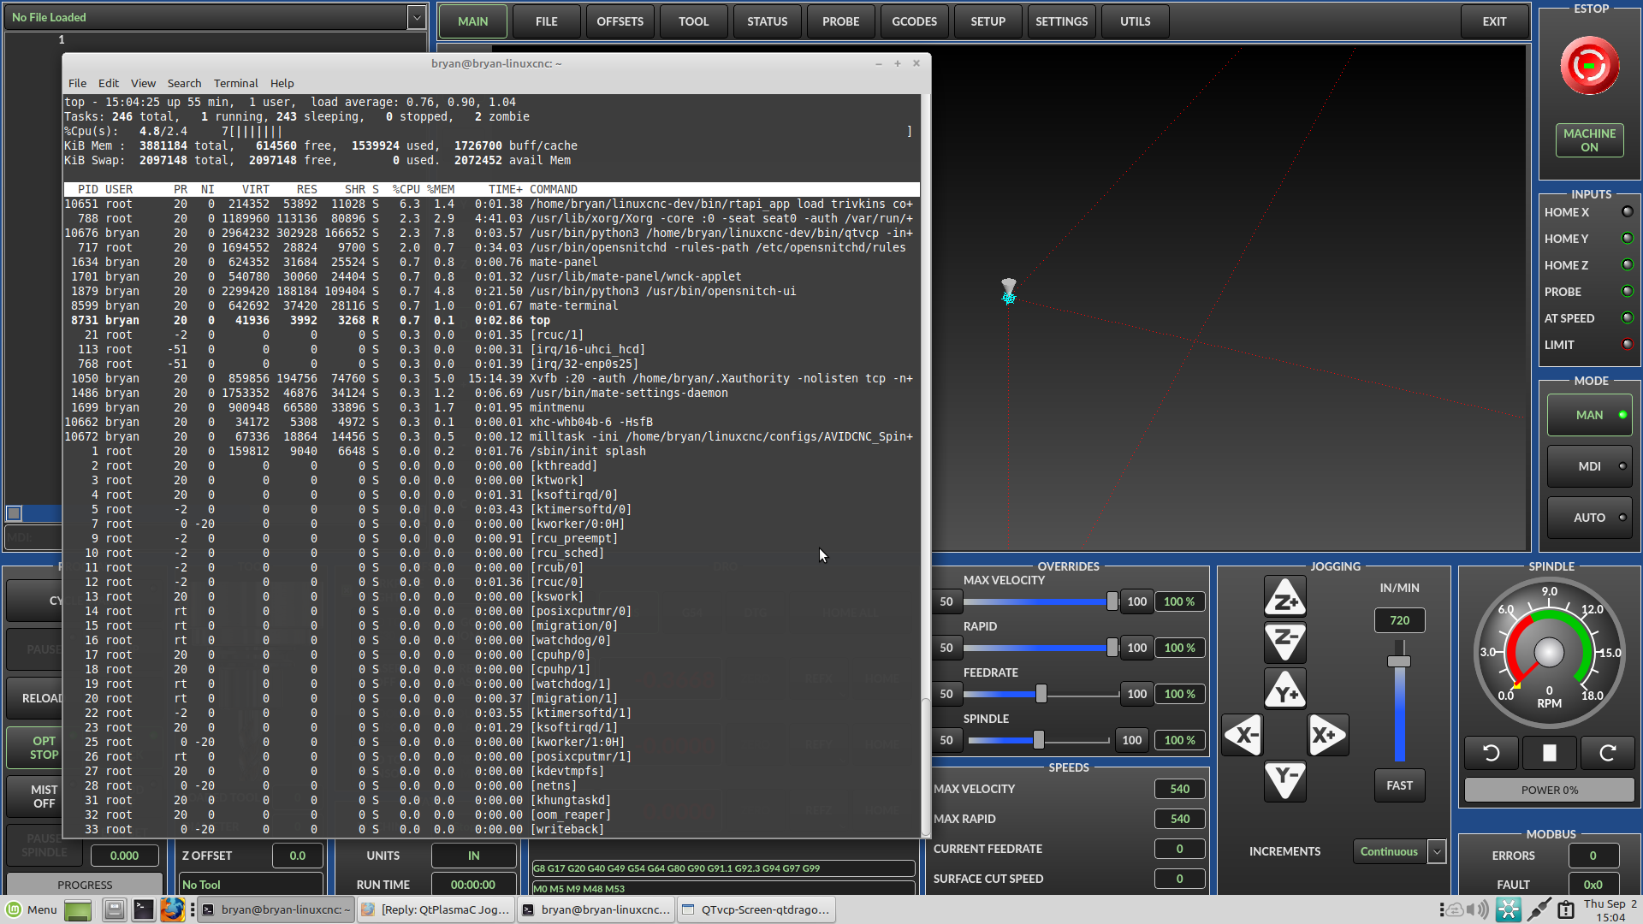Screen dimensions: 1643x924
Task: Jog Z axis down with Z- arrow
Action: point(1284,643)
